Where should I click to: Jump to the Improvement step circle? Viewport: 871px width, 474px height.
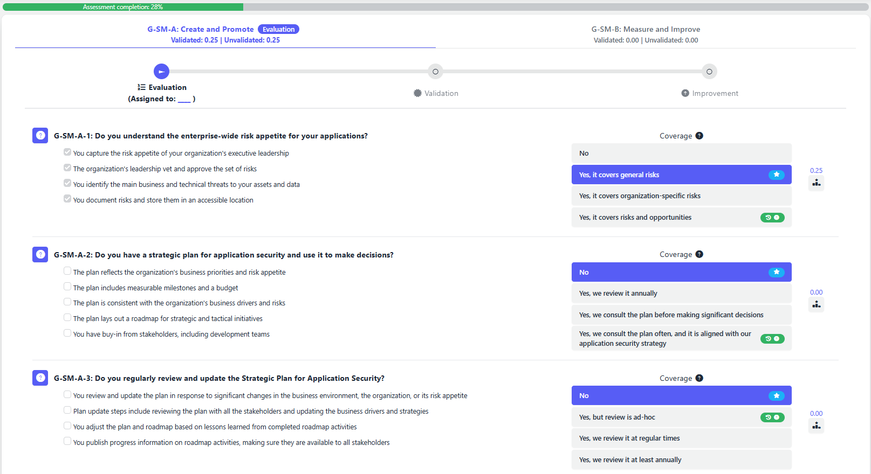pyautogui.click(x=709, y=72)
